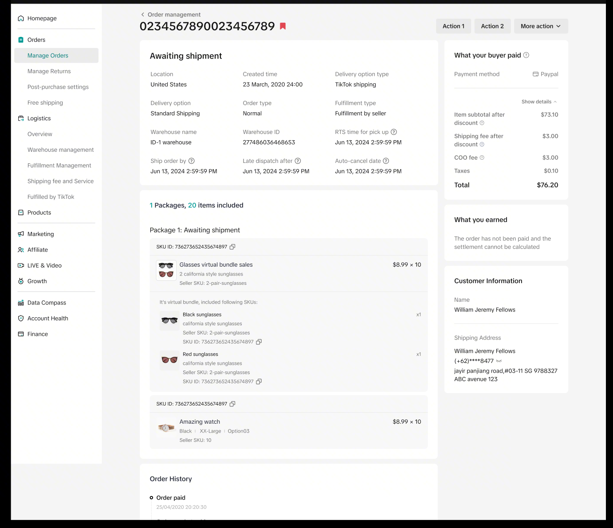Viewport: 613px width, 528px height.
Task: Copy the Amazing watch SKU ID
Action: pyautogui.click(x=232, y=404)
